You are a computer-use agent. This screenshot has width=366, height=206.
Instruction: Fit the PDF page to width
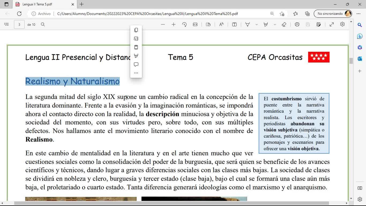195,24
